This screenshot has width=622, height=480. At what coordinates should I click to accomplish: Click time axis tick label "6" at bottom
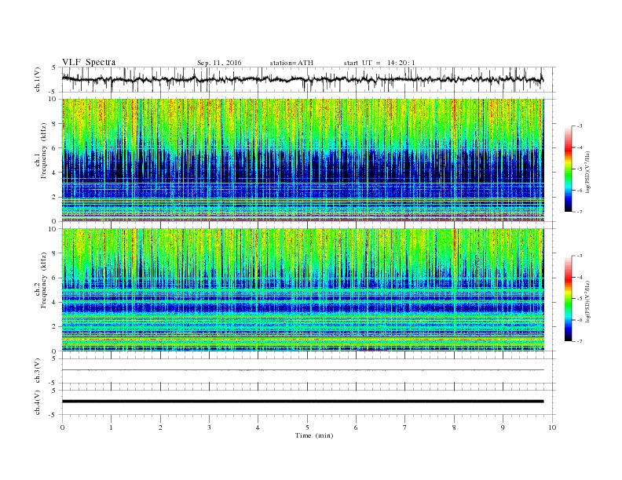(x=356, y=427)
